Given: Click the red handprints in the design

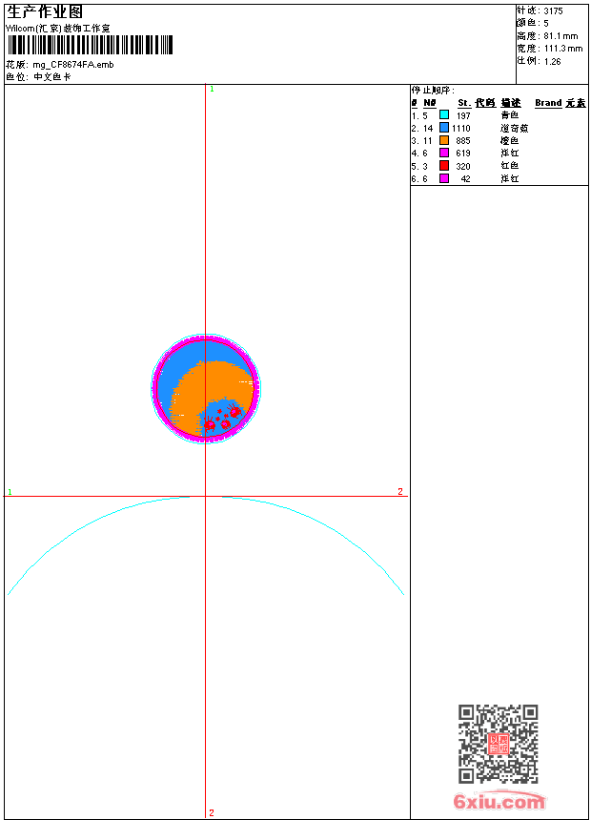Looking at the screenshot, I should click(x=221, y=418).
